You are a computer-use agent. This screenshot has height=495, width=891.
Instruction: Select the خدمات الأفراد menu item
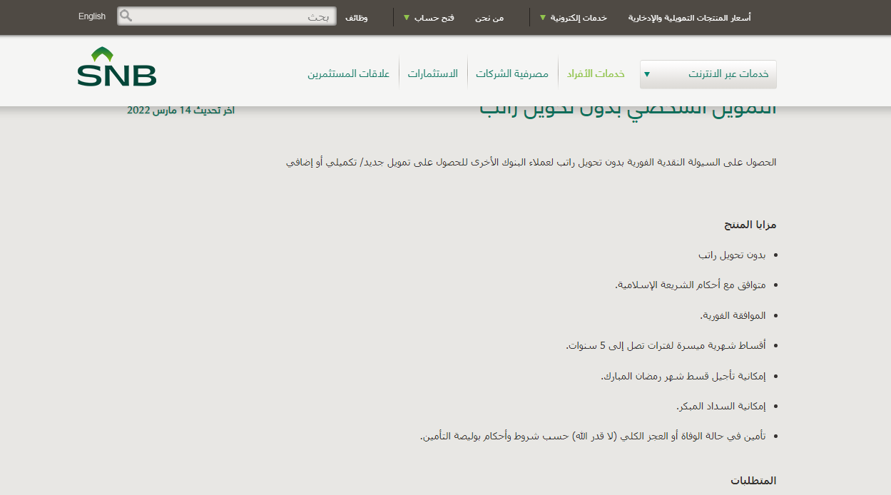click(596, 74)
